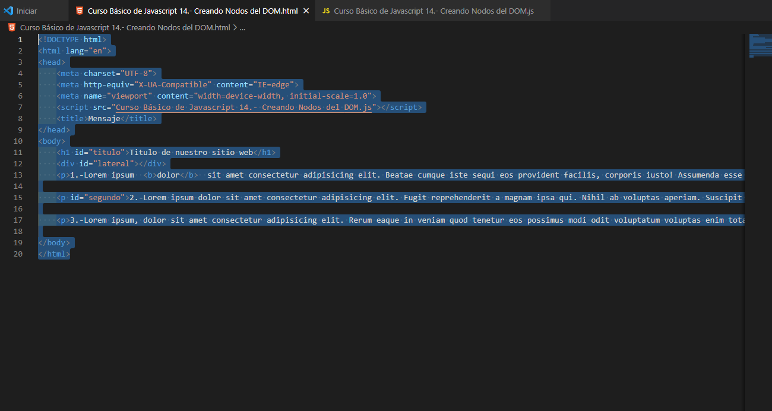772x411 pixels.
Task: Click the charset="UTF-8" meta attribute
Action: click(118, 73)
